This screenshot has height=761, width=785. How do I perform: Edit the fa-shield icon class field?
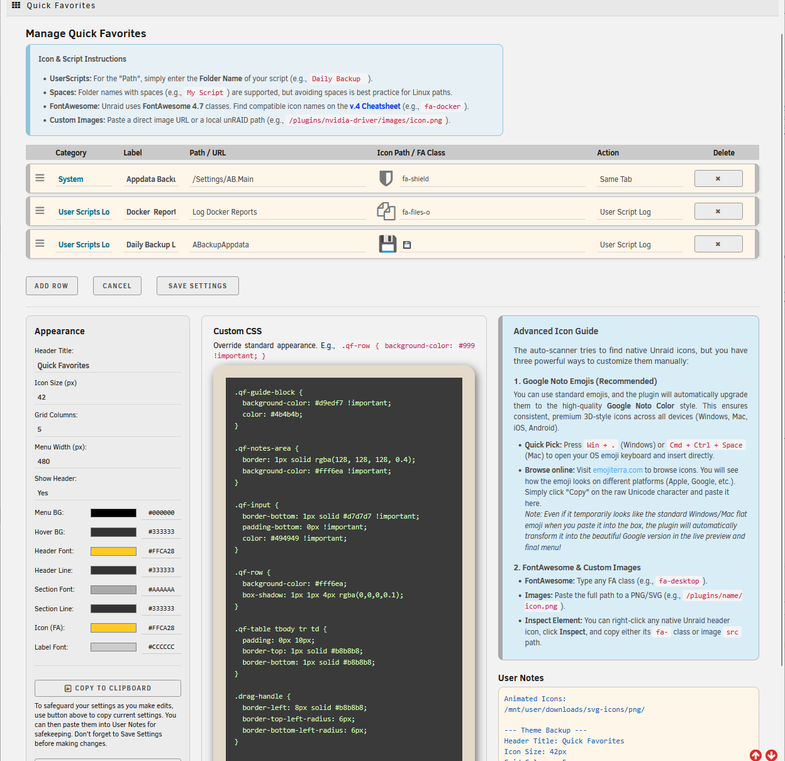(493, 179)
